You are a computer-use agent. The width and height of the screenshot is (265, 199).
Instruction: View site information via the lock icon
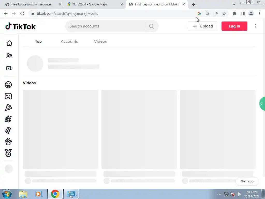click(x=33, y=13)
